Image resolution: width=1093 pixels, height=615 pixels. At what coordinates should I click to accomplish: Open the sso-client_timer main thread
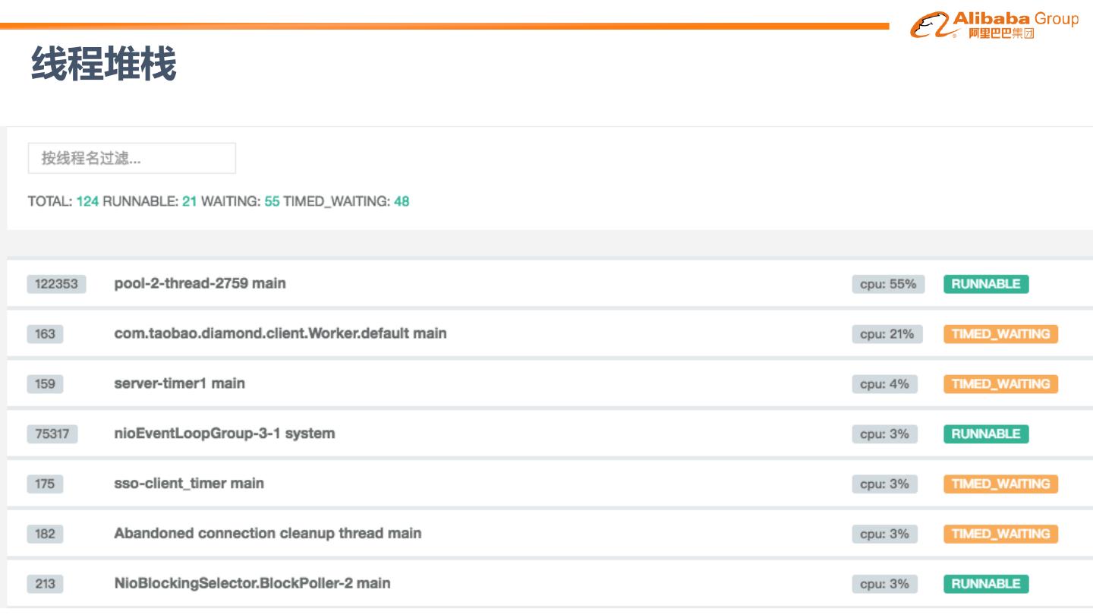coord(189,484)
